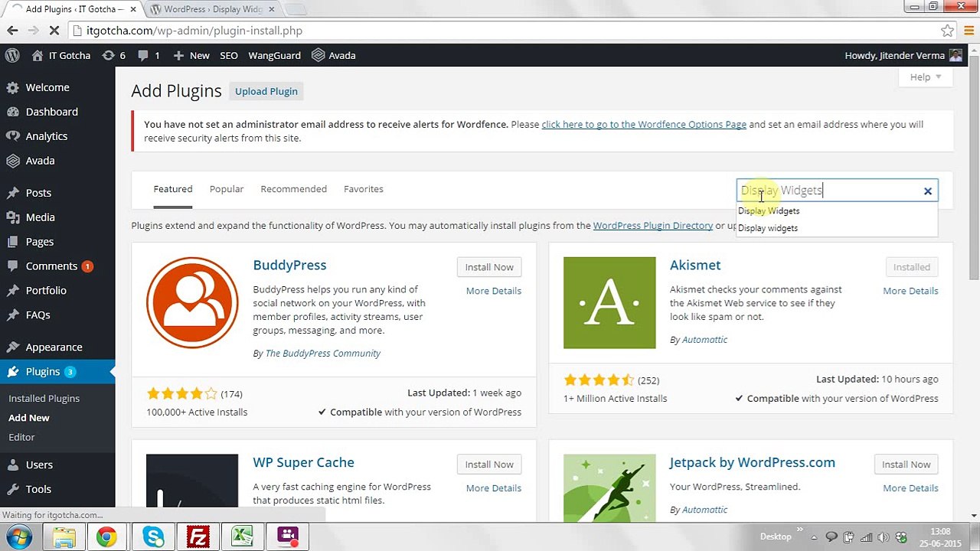Image resolution: width=980 pixels, height=551 pixels.
Task: View More Details for Akismet
Action: (910, 291)
